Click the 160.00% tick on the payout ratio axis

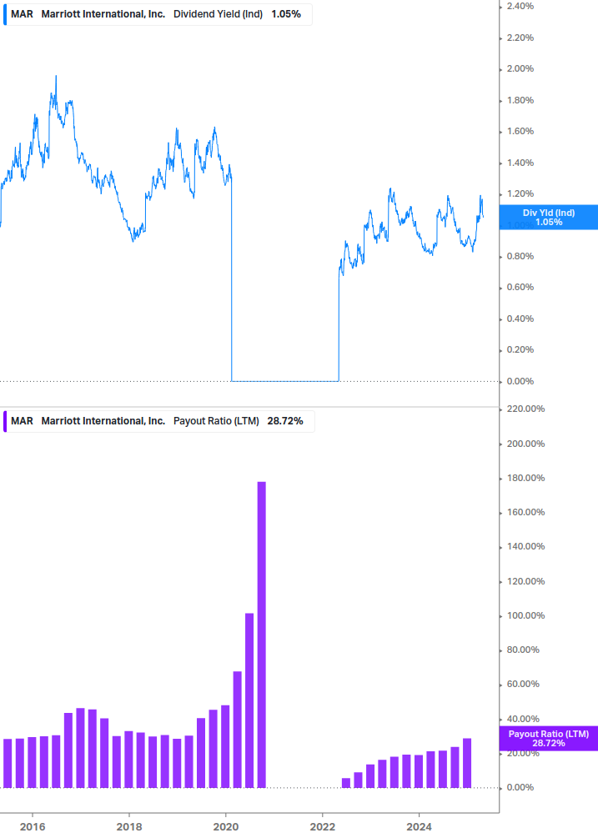click(525, 513)
